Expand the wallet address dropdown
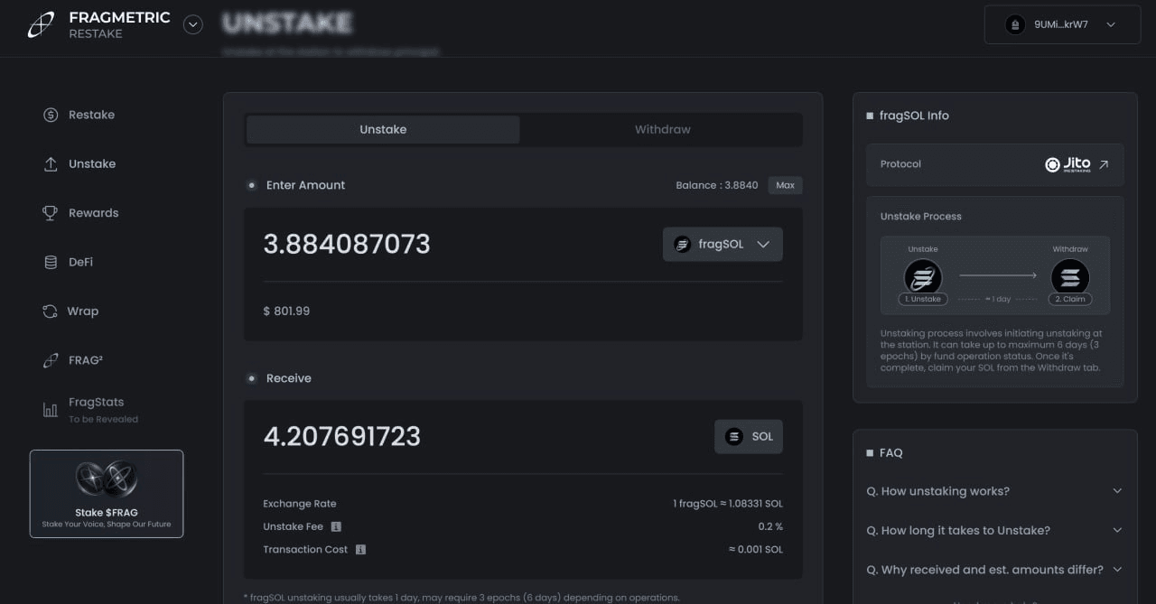This screenshot has width=1156, height=604. [1113, 24]
